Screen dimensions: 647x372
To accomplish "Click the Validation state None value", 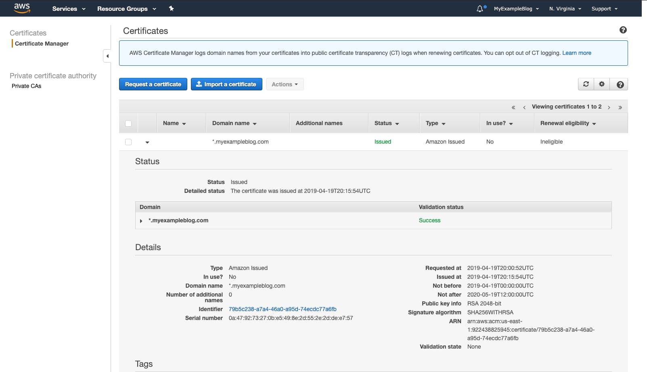I will pos(474,347).
